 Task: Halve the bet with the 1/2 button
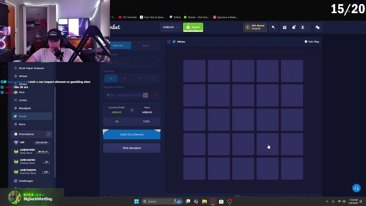pyautogui.click(x=134, y=62)
